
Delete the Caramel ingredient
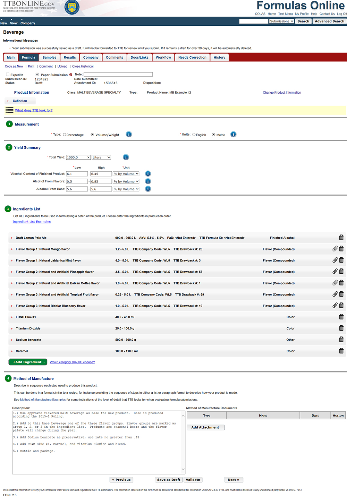[341, 351]
